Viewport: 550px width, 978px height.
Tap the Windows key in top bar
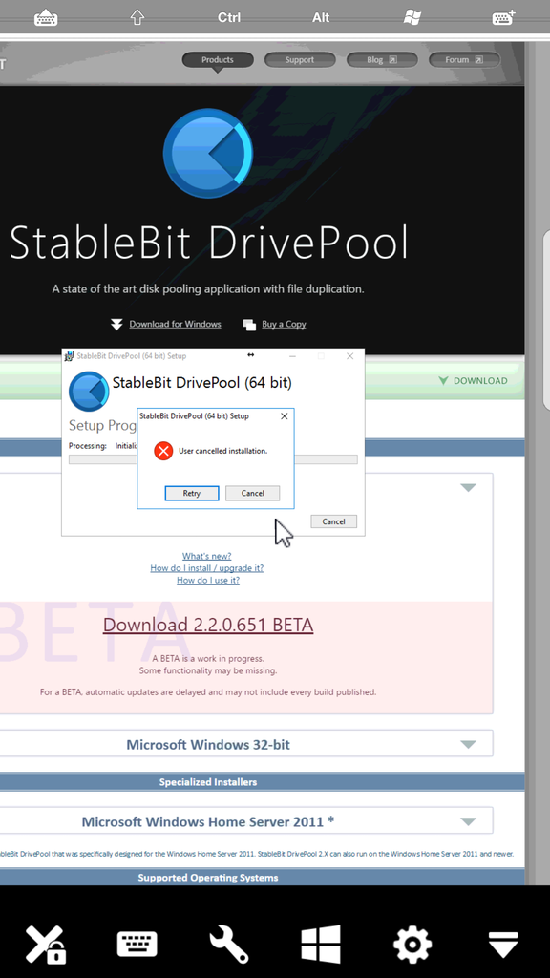click(412, 17)
